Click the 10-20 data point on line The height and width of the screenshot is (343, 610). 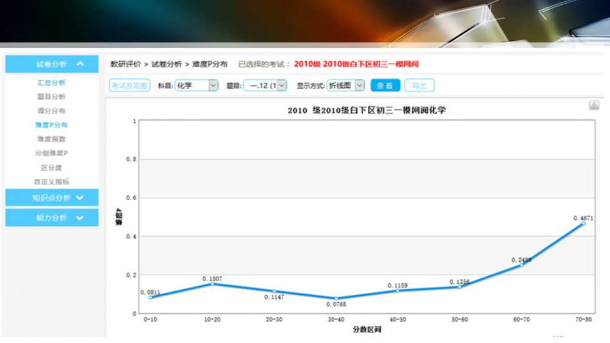coord(212,284)
